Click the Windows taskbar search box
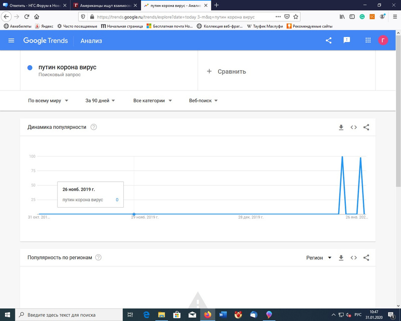The image size is (401, 321). click(69, 315)
